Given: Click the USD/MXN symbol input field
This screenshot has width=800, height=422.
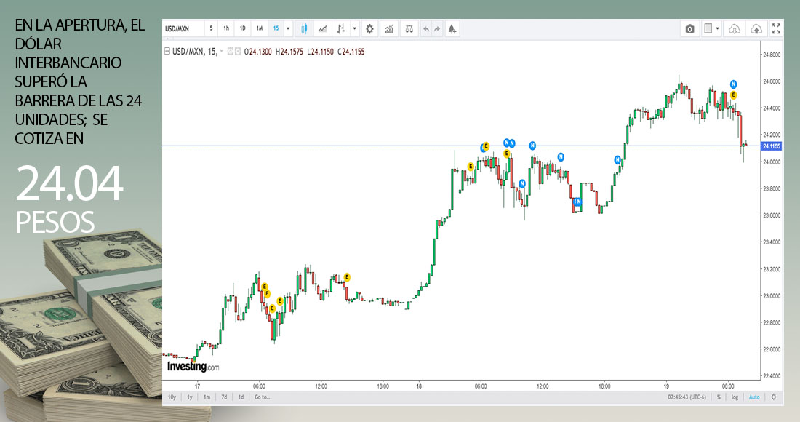Looking at the screenshot, I should tap(182, 29).
